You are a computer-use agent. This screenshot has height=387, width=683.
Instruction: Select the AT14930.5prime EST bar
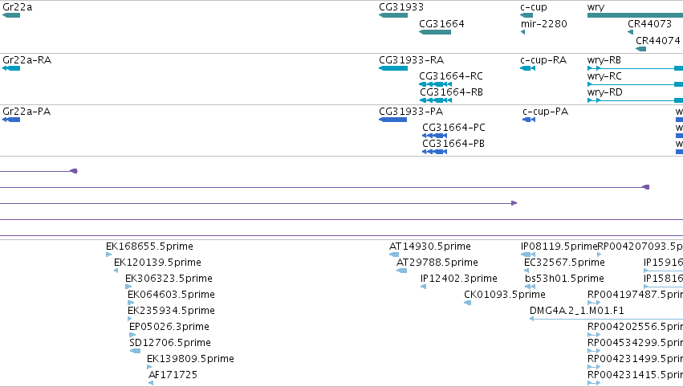pyautogui.click(x=394, y=255)
